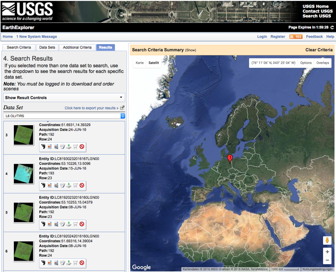
Task: Open download options for result 3
Action: pyautogui.click(x=69, y=147)
